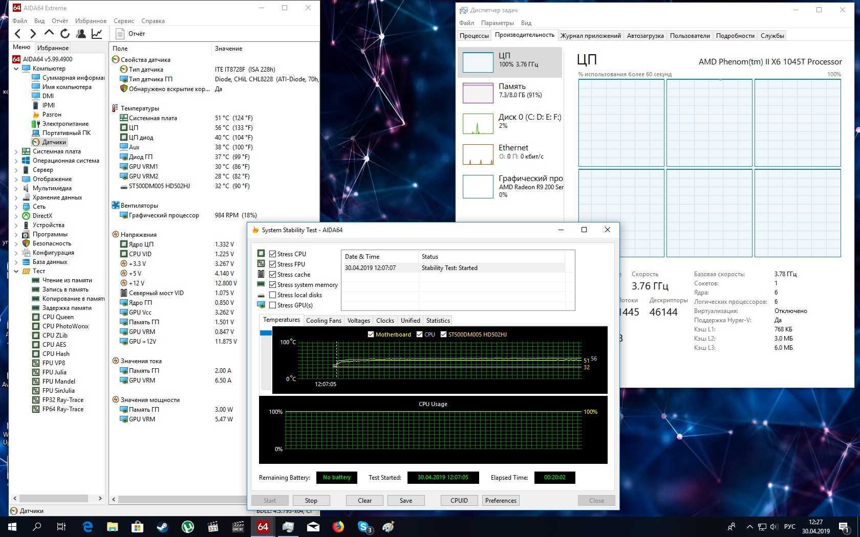Click the AIDA64 back navigation arrow

[x=18, y=34]
